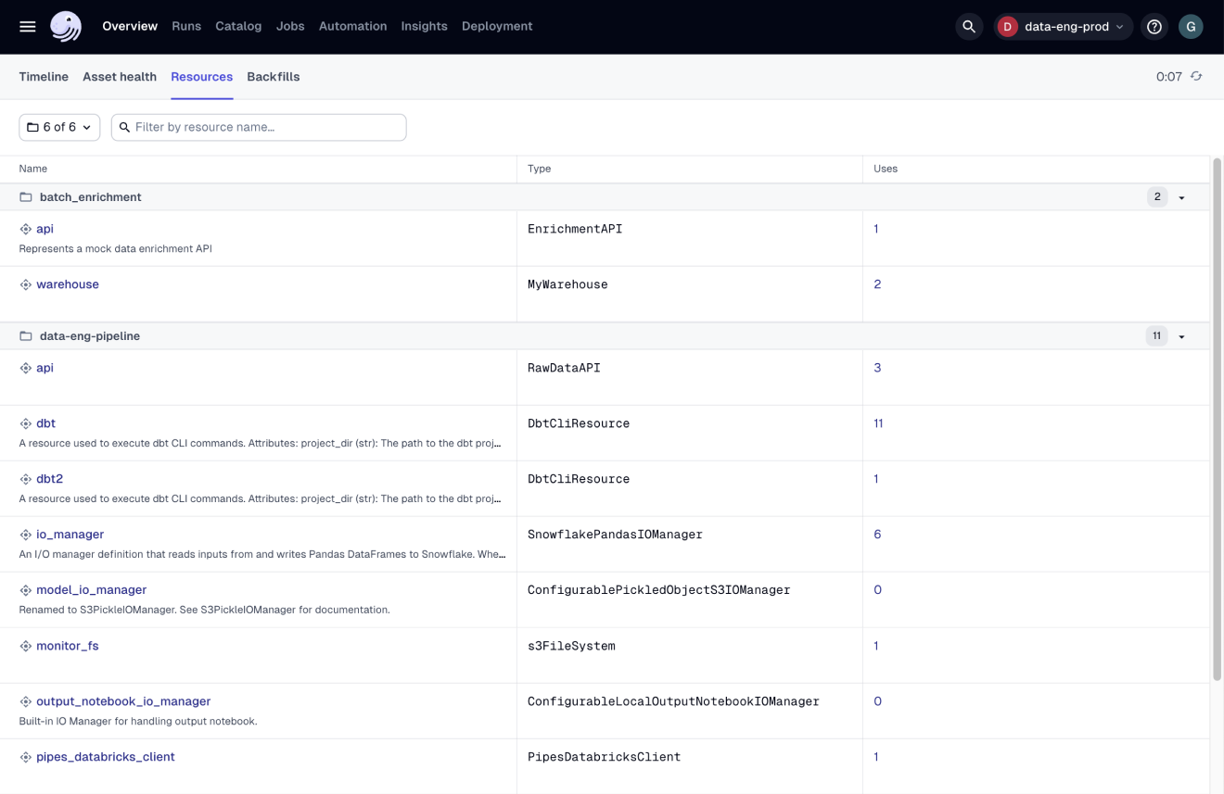This screenshot has width=1224, height=794.
Task: Click the G user avatar
Action: click(1191, 26)
